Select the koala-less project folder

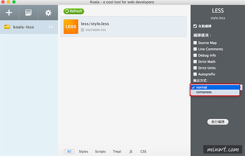click(29, 27)
